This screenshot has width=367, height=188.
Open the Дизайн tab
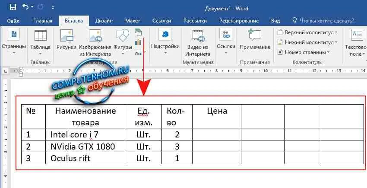pos(104,21)
